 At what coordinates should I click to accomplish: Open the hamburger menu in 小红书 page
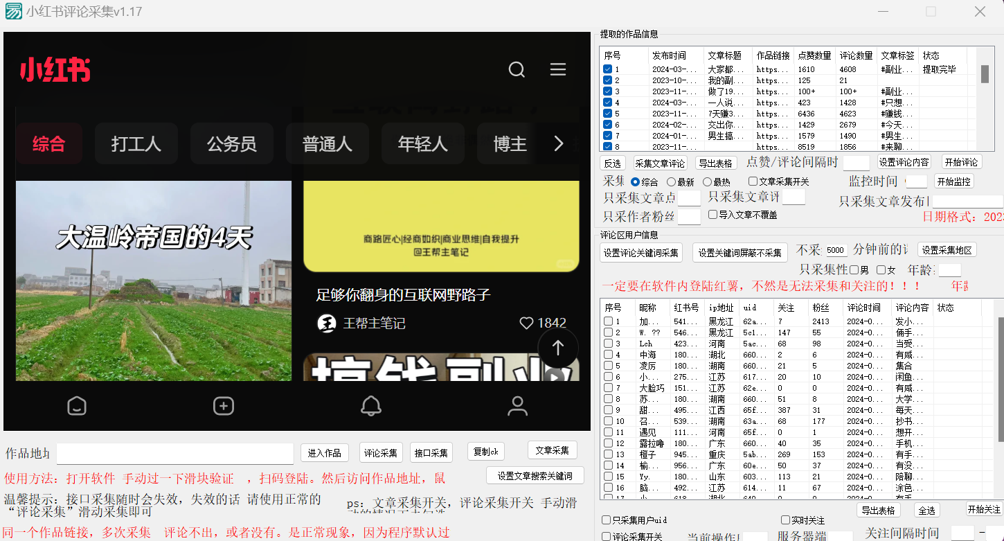click(x=558, y=69)
